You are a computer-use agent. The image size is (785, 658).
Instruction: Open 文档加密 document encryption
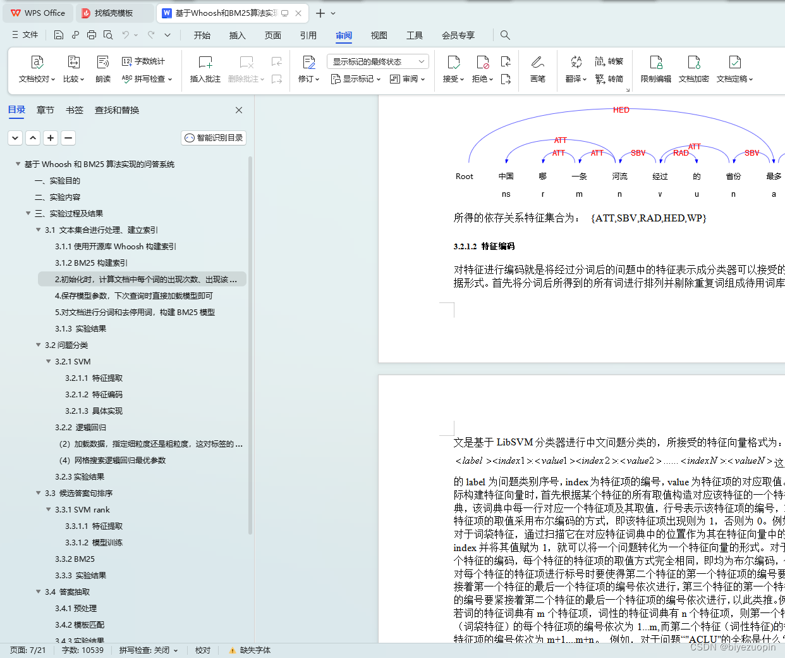(693, 68)
